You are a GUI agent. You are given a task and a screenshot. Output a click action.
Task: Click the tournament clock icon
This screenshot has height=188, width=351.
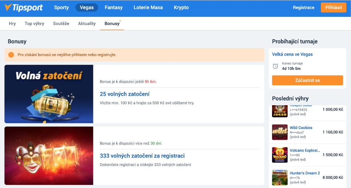[275, 66]
